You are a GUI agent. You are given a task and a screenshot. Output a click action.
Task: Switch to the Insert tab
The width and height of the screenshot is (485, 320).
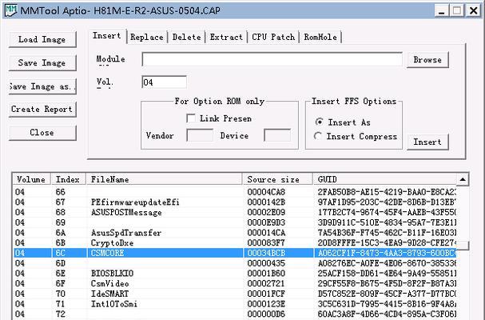tap(107, 36)
